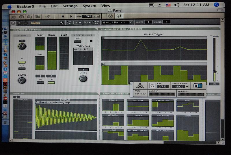
Task: Toggle the T button in sequencer settings
Action: [x=22, y=62]
